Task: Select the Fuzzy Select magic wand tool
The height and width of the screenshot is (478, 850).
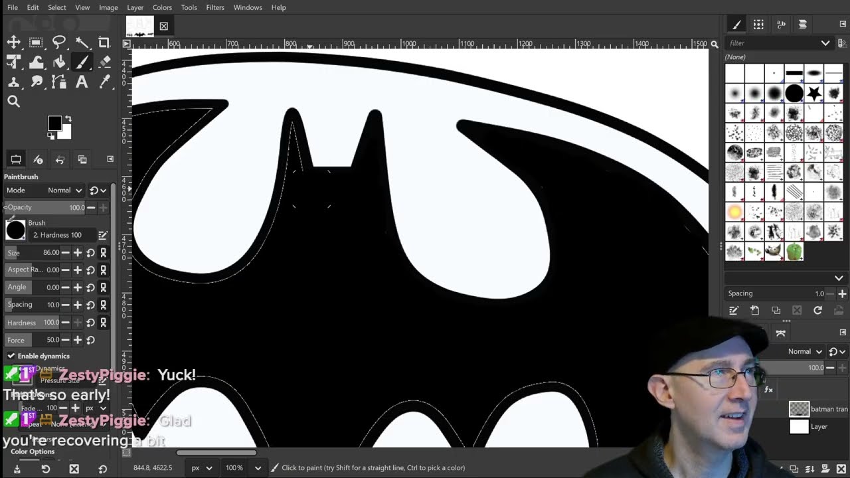Action: click(x=82, y=42)
